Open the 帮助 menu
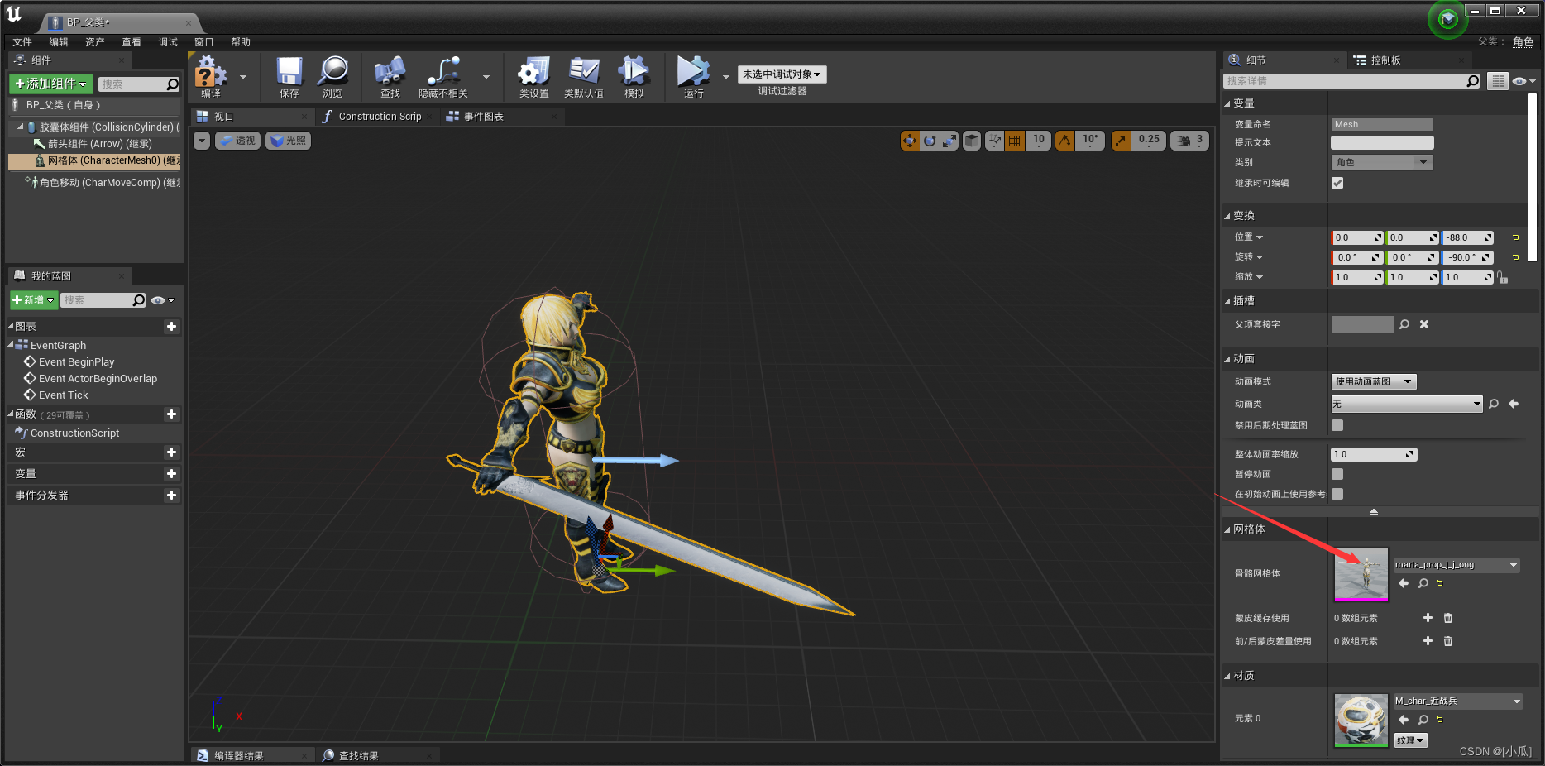1545x766 pixels. coord(241,42)
